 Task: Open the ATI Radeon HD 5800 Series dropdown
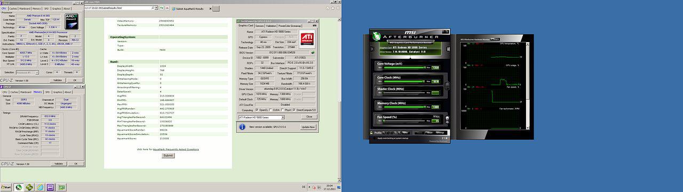coord(261,117)
